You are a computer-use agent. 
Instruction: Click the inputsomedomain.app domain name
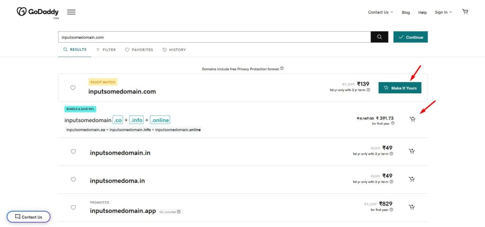(x=123, y=211)
